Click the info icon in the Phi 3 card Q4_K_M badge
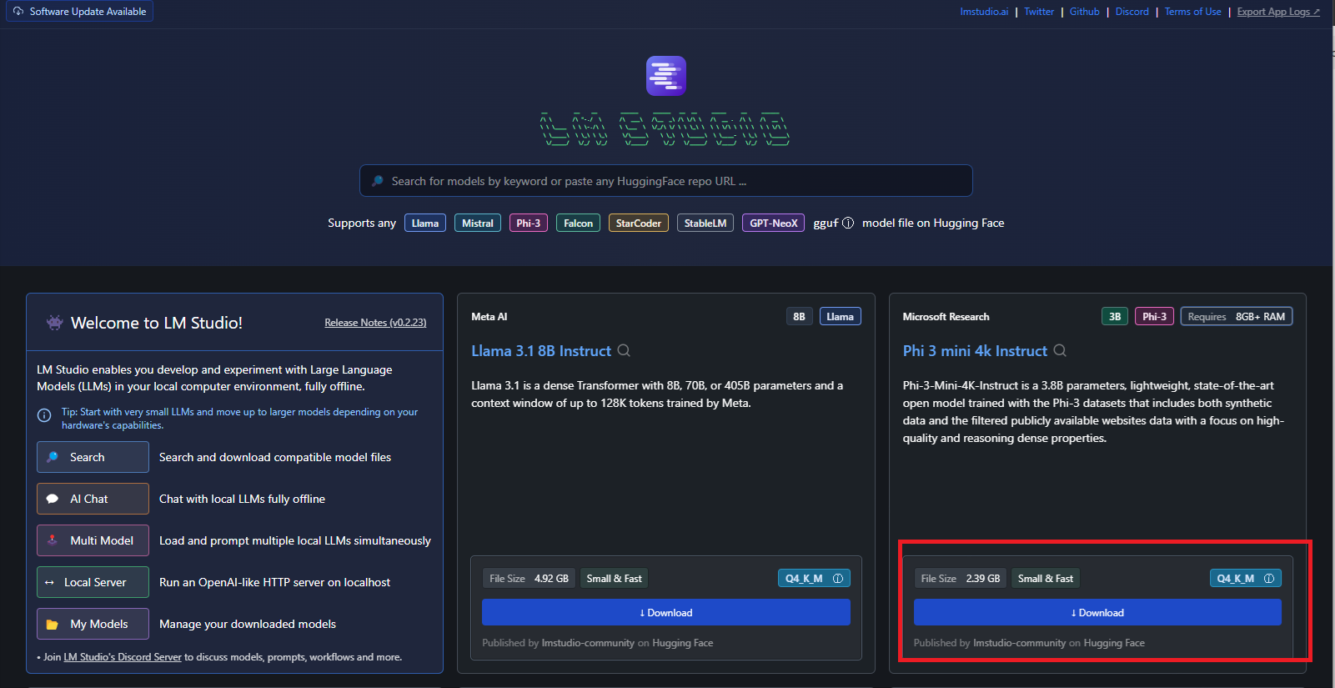1335x688 pixels. [1269, 578]
